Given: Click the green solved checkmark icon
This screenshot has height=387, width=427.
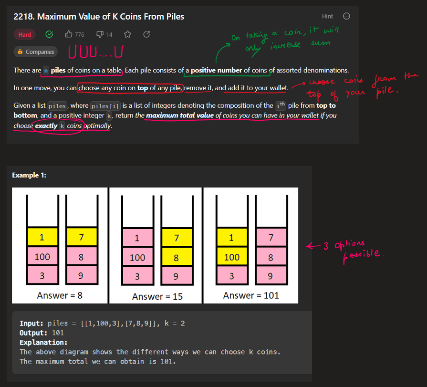Looking at the screenshot, I should click(x=49, y=34).
